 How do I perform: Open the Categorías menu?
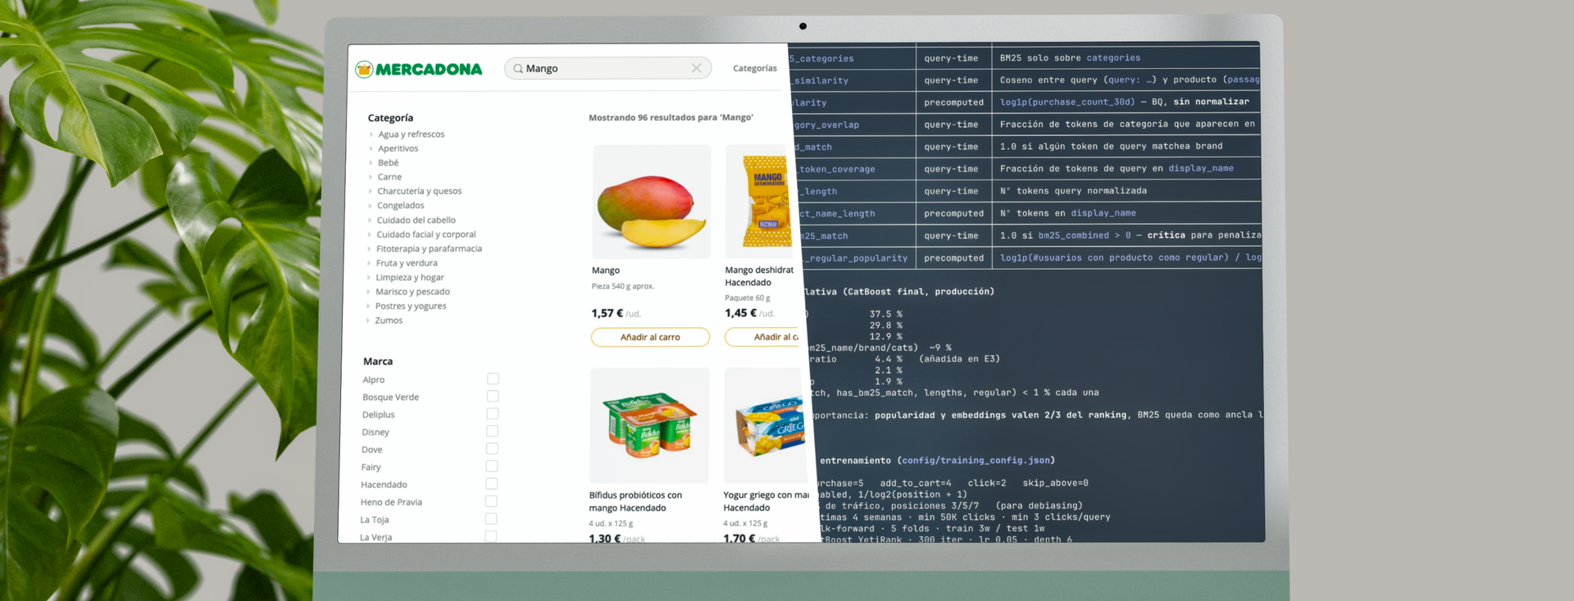[754, 68]
